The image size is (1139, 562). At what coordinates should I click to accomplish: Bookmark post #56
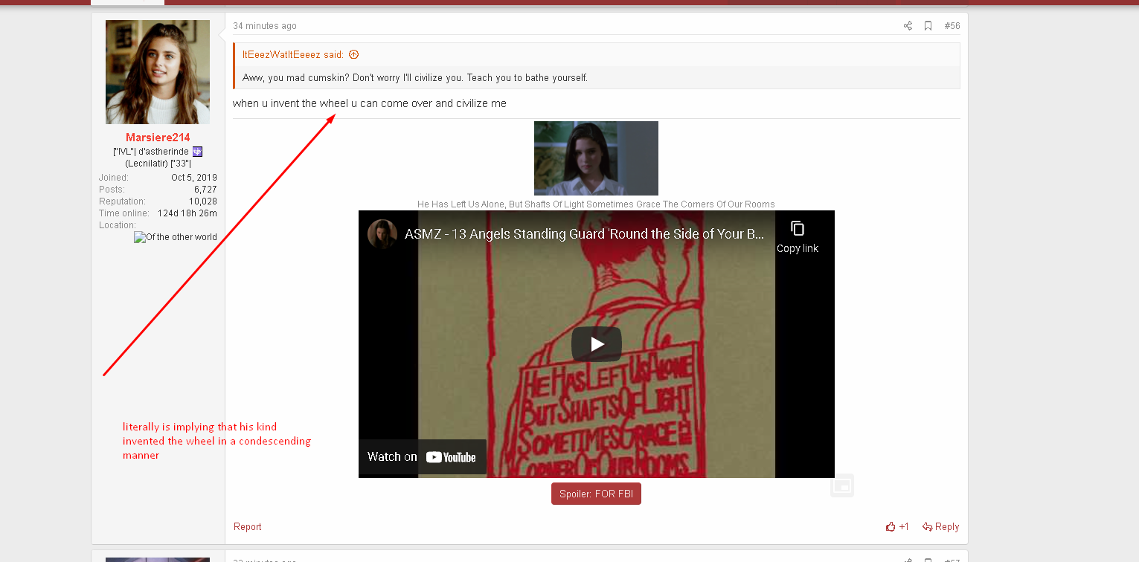click(x=928, y=26)
